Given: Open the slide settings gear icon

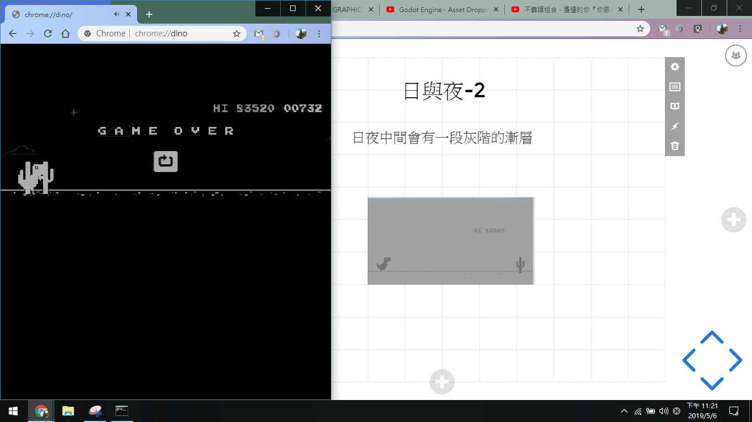Looking at the screenshot, I should pos(675,67).
